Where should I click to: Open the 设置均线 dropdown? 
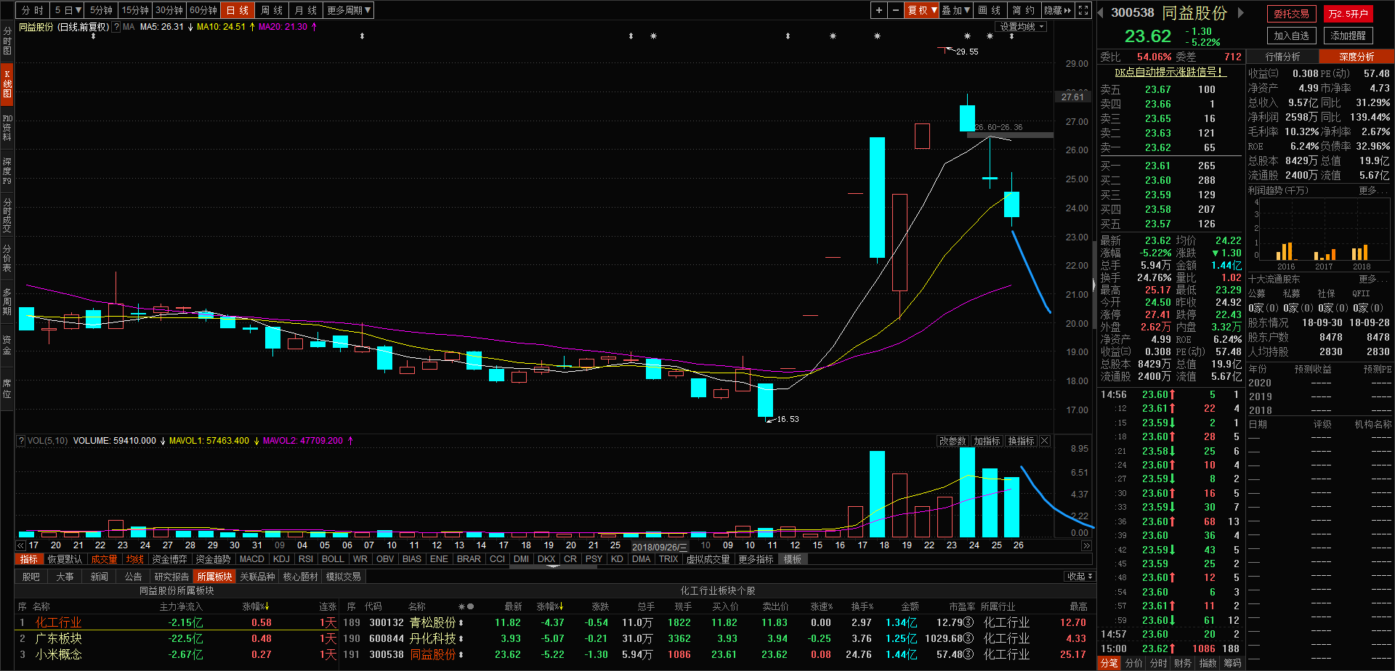(1022, 27)
